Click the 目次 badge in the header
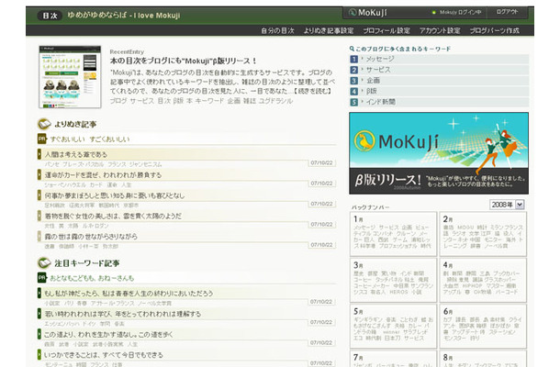The height and width of the screenshot is (367, 560). (50, 16)
